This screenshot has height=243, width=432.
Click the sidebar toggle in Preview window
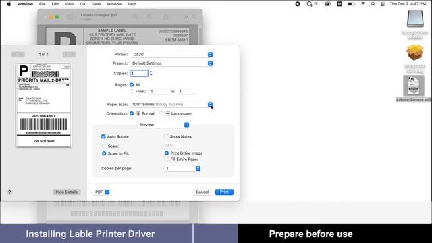71,17
